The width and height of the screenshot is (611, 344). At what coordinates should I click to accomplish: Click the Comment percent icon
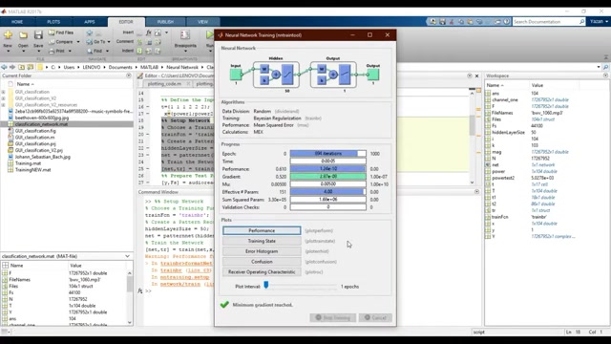click(x=139, y=42)
